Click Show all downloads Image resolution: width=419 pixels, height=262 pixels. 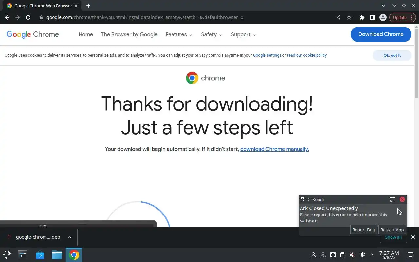[393, 237]
